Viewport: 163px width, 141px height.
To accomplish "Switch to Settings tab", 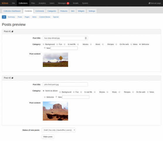I will (92, 11).
